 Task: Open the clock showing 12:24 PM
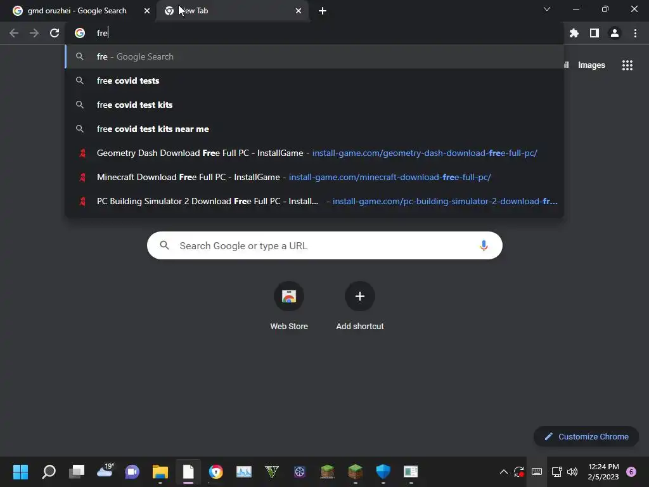point(603,472)
